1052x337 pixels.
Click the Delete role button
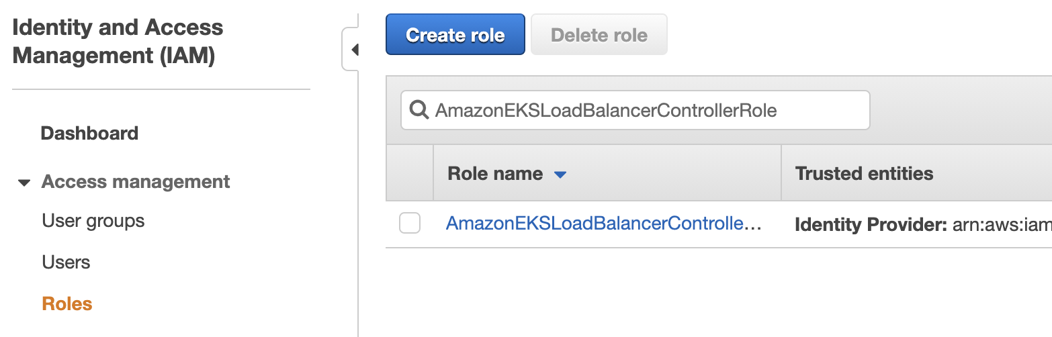pyautogui.click(x=599, y=34)
